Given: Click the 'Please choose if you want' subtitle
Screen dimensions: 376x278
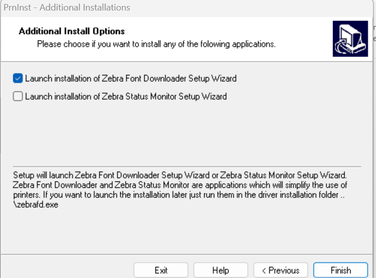Looking at the screenshot, I should [156, 44].
